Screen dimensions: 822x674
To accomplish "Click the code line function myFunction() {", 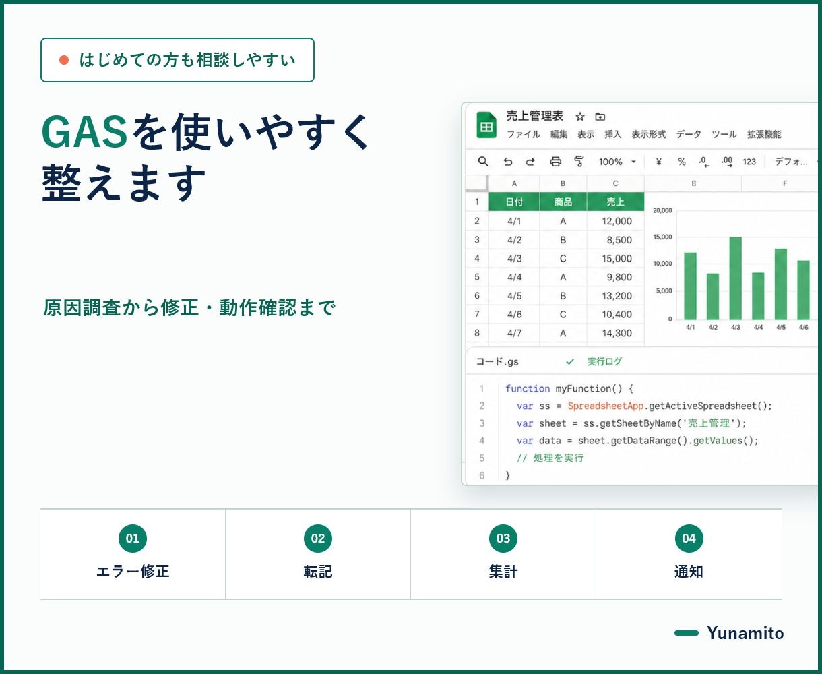I will [x=569, y=389].
